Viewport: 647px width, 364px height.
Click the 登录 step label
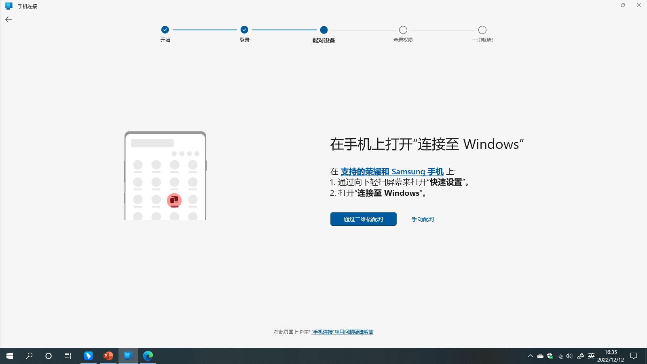click(x=245, y=40)
